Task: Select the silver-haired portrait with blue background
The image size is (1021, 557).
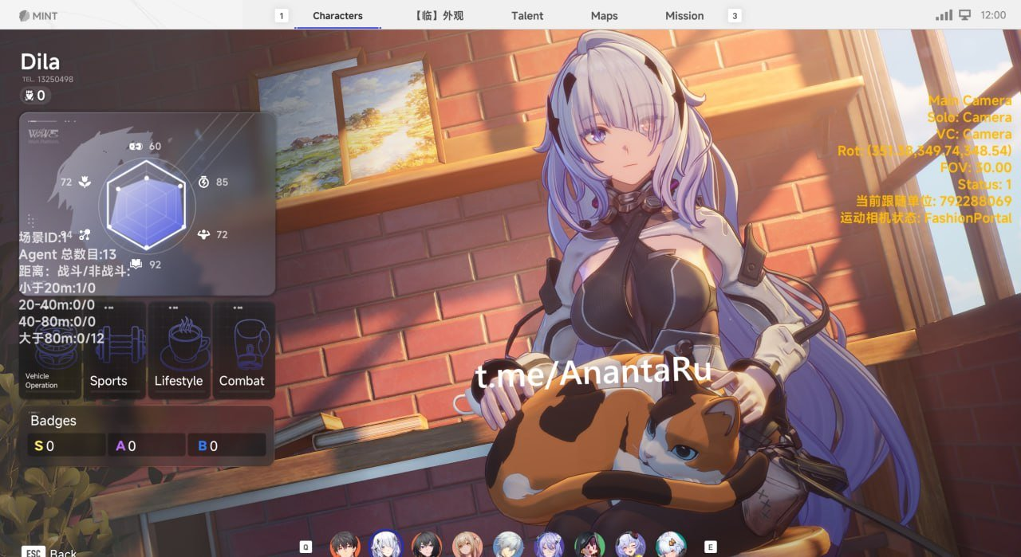Action: 508,546
